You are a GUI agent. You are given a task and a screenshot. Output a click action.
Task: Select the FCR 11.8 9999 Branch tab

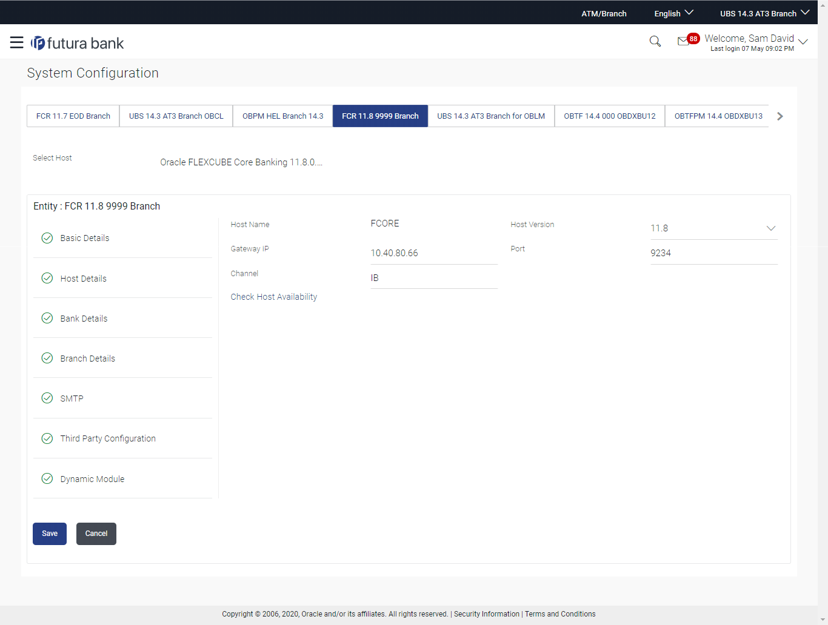(x=380, y=116)
